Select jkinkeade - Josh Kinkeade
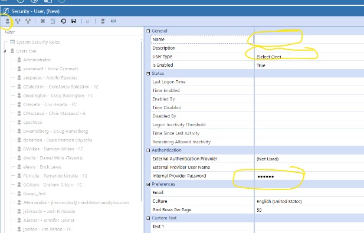Screen dimensions: 364x233 pyautogui.click(x=49, y=211)
